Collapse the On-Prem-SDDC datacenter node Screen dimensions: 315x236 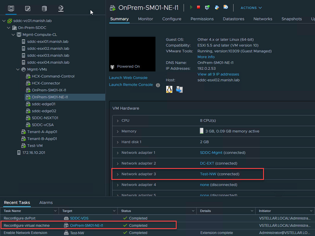9,28
